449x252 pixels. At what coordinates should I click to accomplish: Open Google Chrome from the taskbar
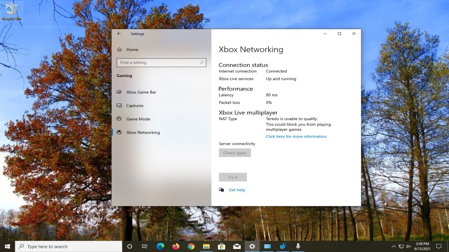pos(191,246)
